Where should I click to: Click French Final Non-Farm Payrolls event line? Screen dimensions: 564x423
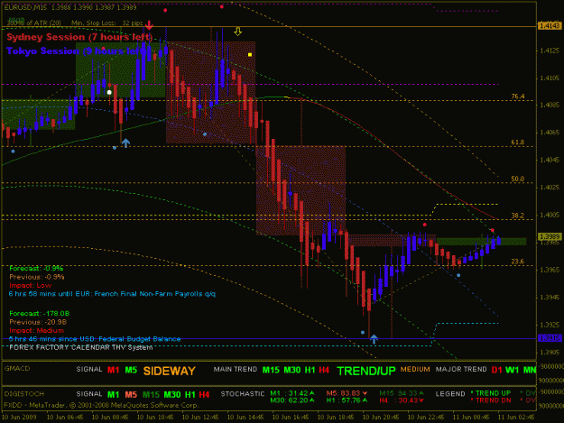click(112, 294)
